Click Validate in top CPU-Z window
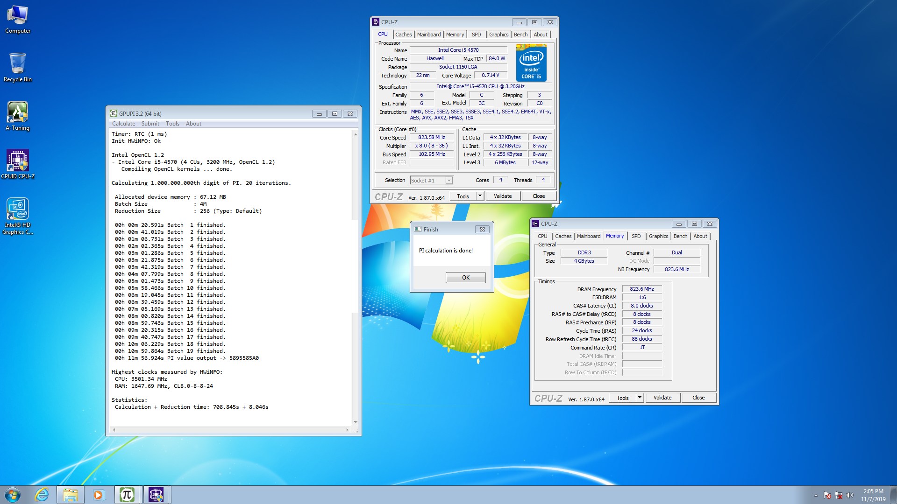 503,196
